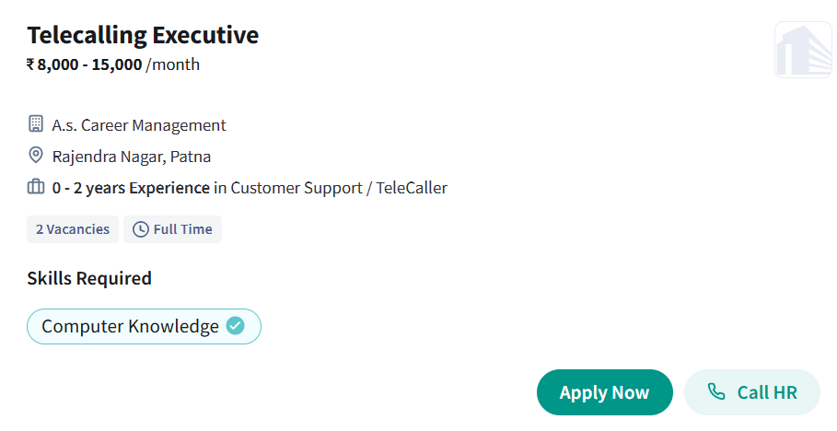The height and width of the screenshot is (431, 837).
Task: Click A.s. Career Management company name
Action: pos(139,125)
